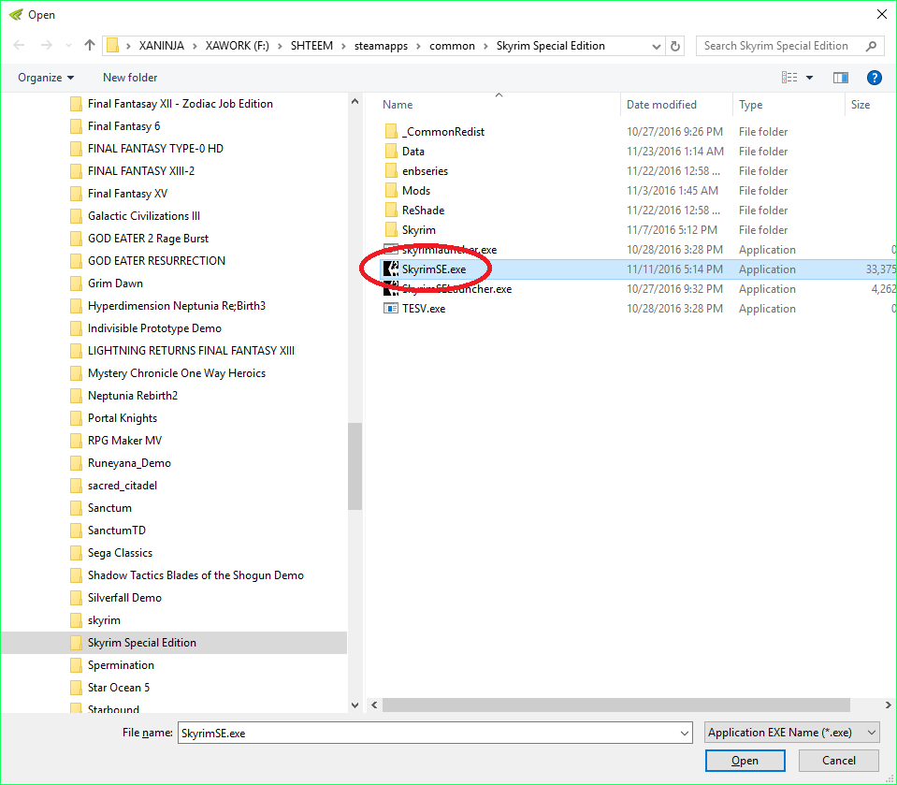897x785 pixels.
Task: Click the refresh folder icon
Action: coord(675,46)
